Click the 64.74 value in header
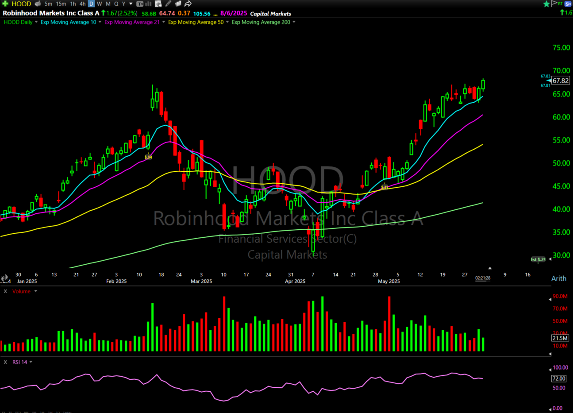This screenshot has width=573, height=413. point(167,14)
